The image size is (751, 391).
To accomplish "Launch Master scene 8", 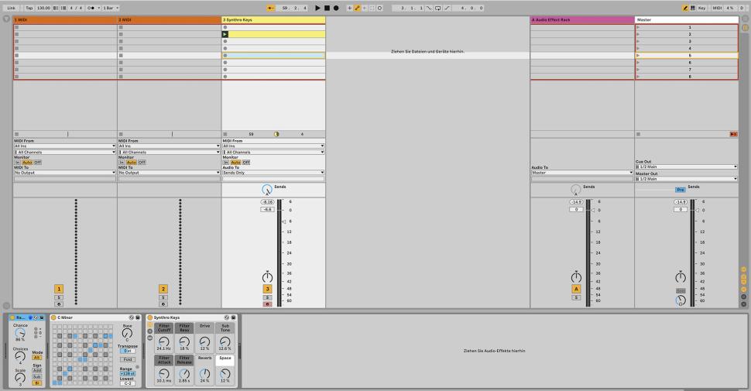I will pos(638,77).
